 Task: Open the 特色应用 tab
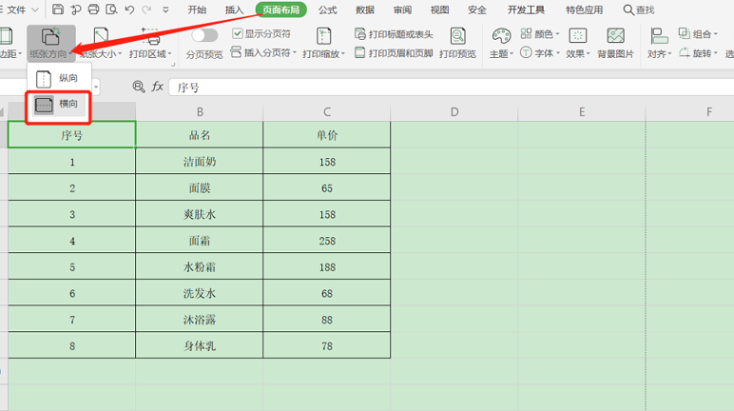pyautogui.click(x=584, y=10)
